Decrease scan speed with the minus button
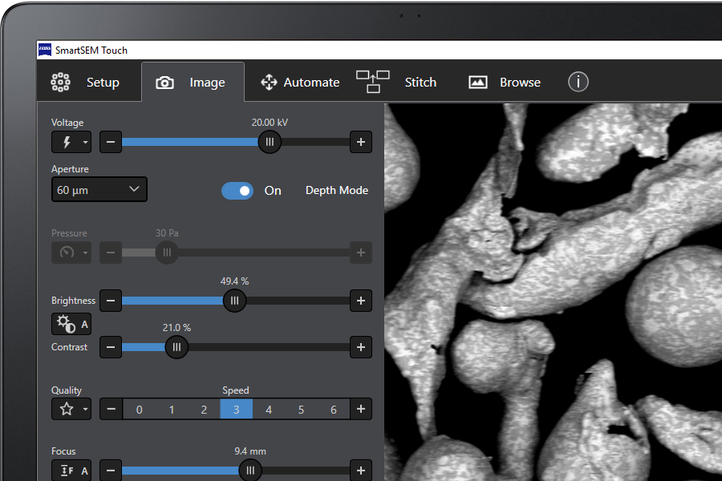722x481 pixels. tap(111, 409)
